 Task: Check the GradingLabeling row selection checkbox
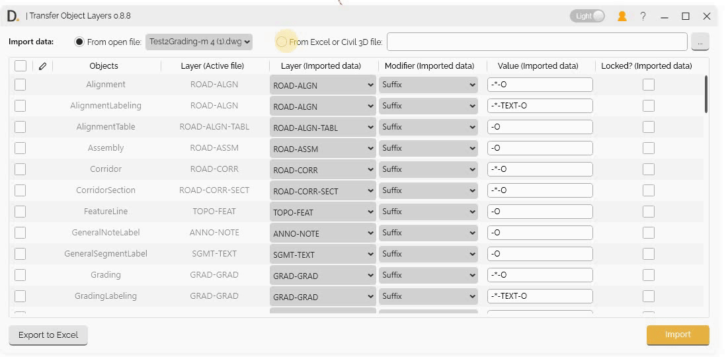pyautogui.click(x=20, y=296)
